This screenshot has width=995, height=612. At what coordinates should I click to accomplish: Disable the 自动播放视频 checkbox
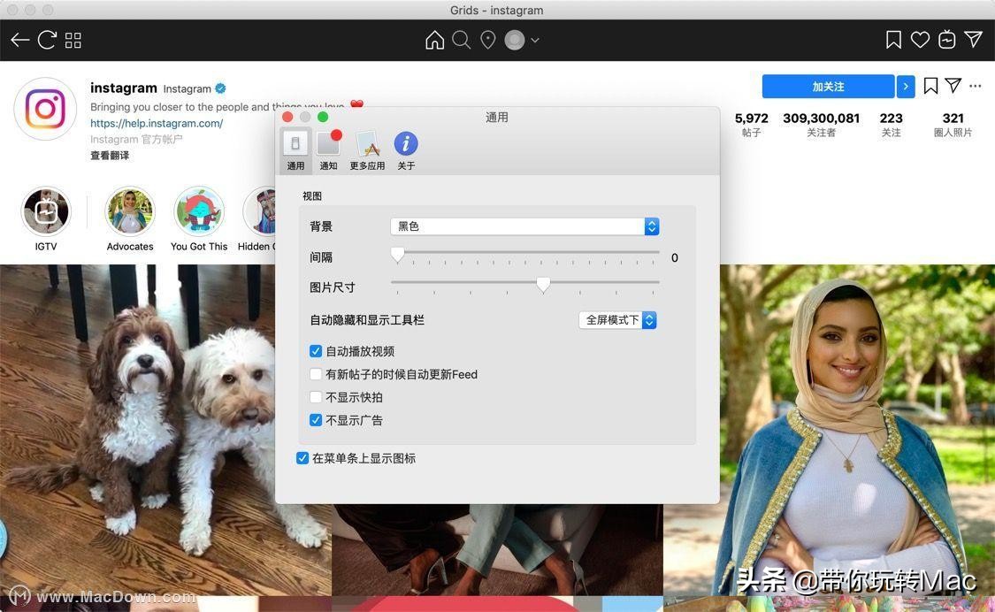316,350
